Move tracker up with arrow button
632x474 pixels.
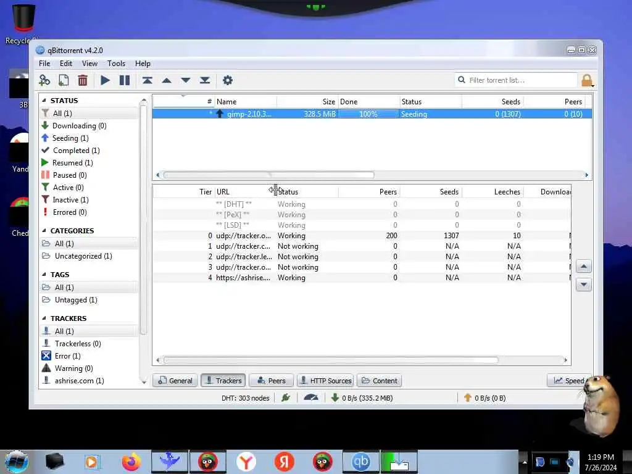point(584,267)
